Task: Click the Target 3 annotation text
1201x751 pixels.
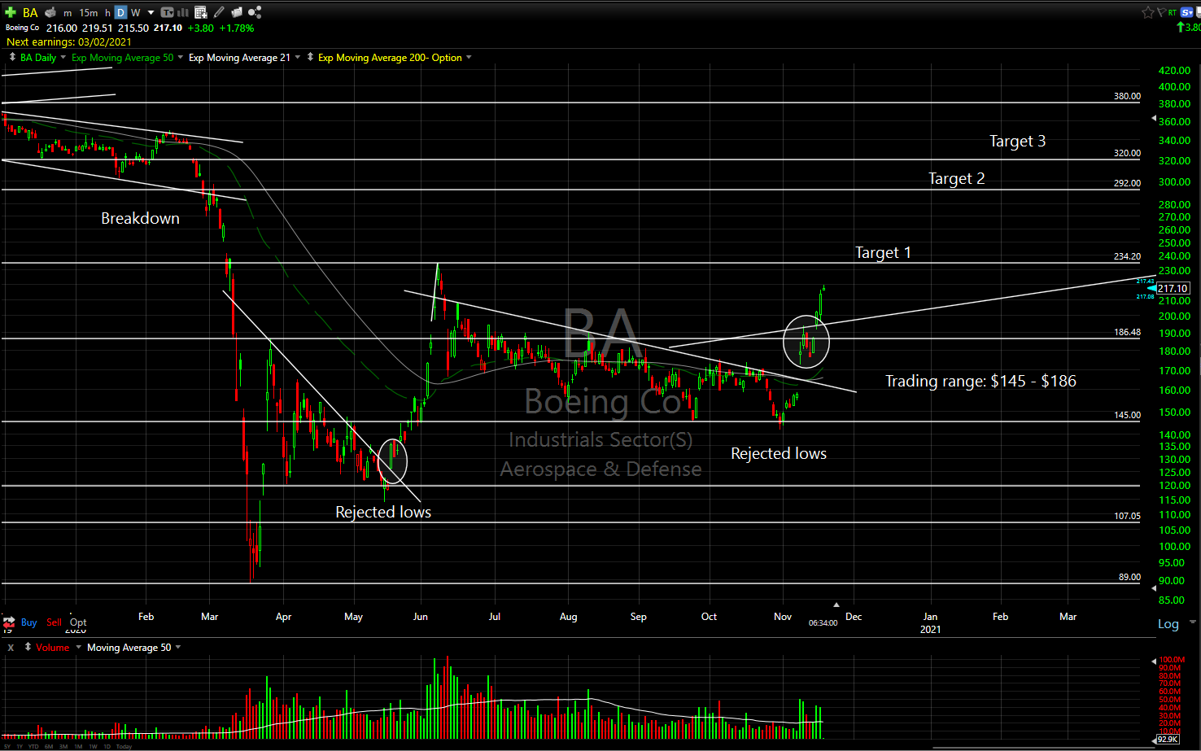Action: tap(1017, 142)
